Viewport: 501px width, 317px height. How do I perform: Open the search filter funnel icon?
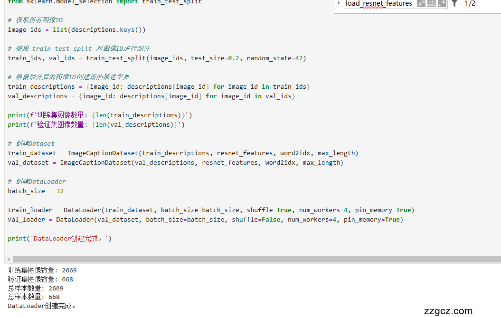click(454, 4)
